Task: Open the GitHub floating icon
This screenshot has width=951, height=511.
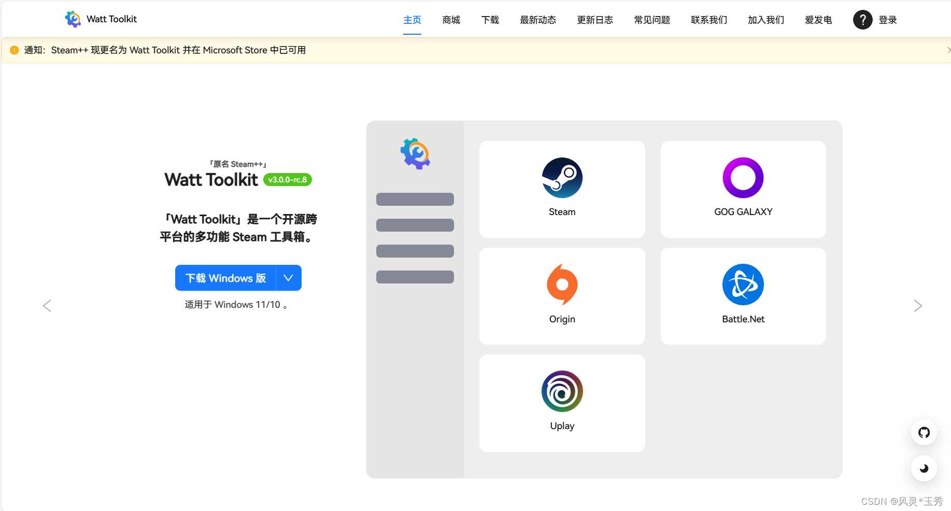Action: (924, 432)
